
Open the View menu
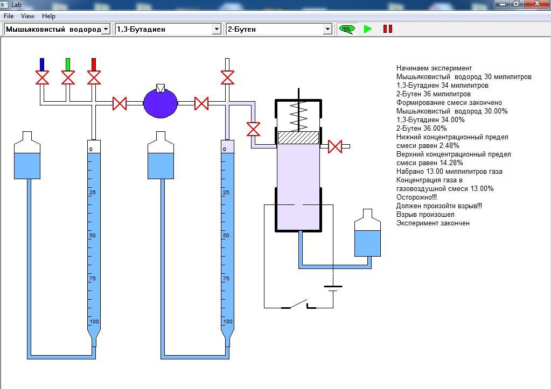coord(27,16)
